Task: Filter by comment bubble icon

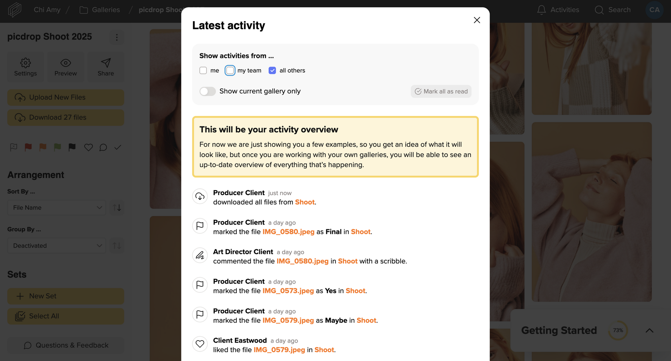Action: (103, 147)
